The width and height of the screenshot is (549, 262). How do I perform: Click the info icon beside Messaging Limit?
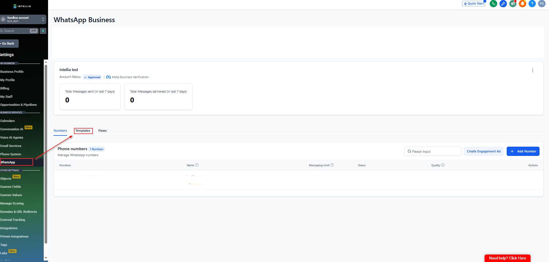[332, 165]
